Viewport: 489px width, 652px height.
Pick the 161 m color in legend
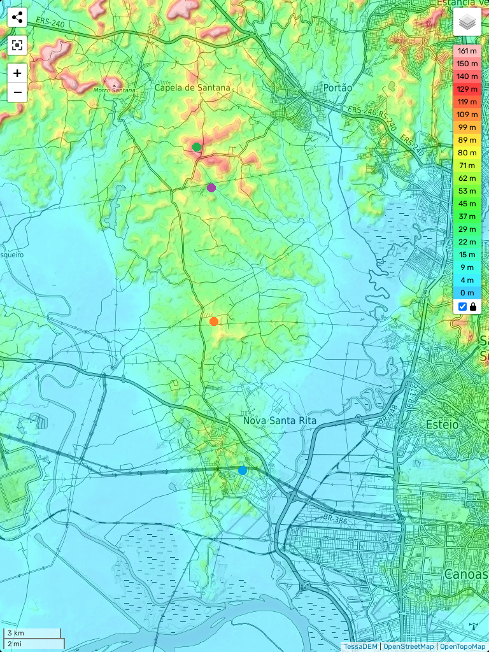click(467, 51)
